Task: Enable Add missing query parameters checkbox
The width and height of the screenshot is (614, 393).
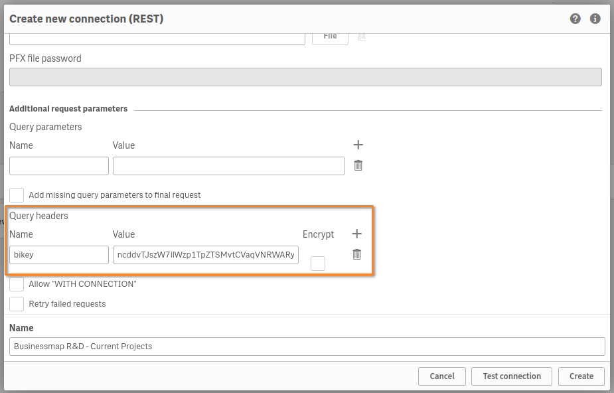Action: 17,195
